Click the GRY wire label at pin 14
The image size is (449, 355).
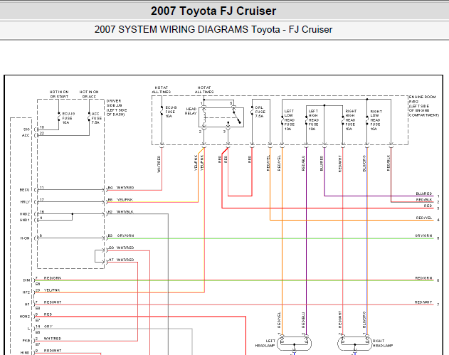click(48, 327)
